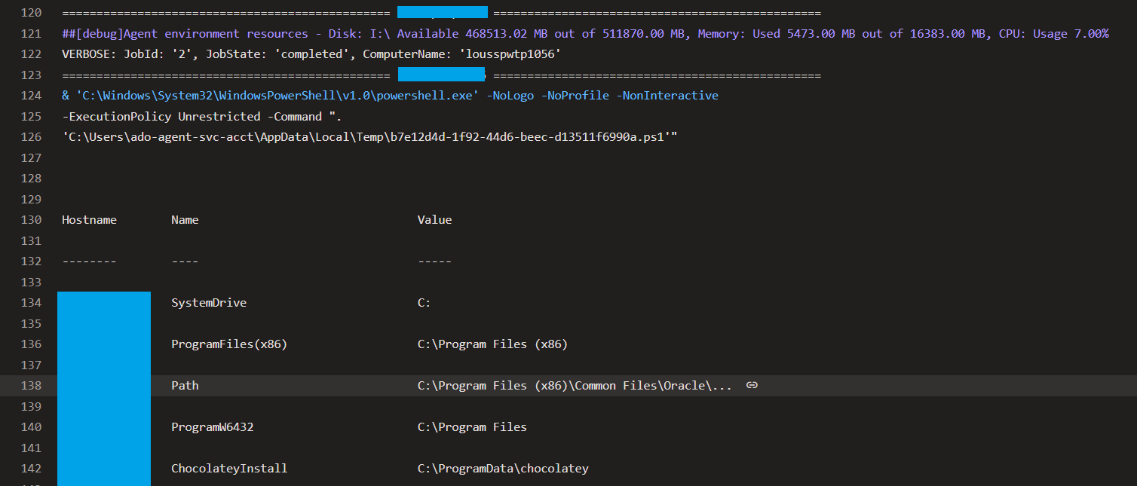
Task: Click the ChocolateyInstall value C:\ProgramData\chocolatey
Action: (503, 468)
